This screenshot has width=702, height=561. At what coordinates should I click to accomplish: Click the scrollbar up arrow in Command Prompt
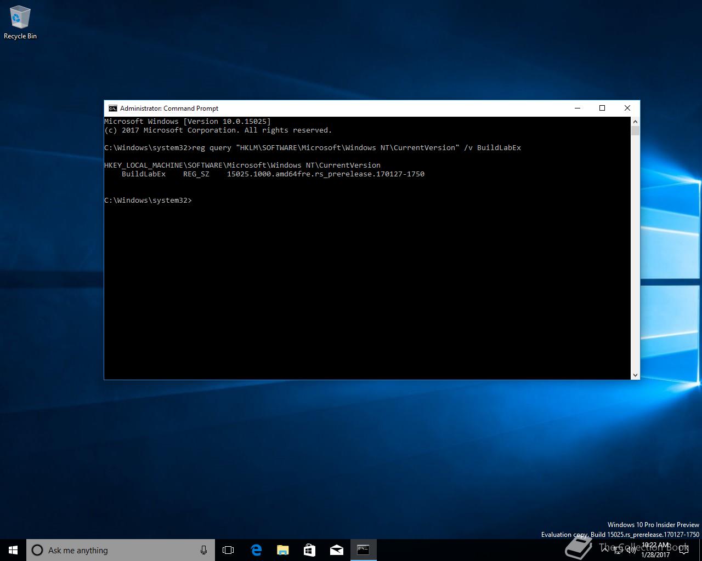point(635,121)
